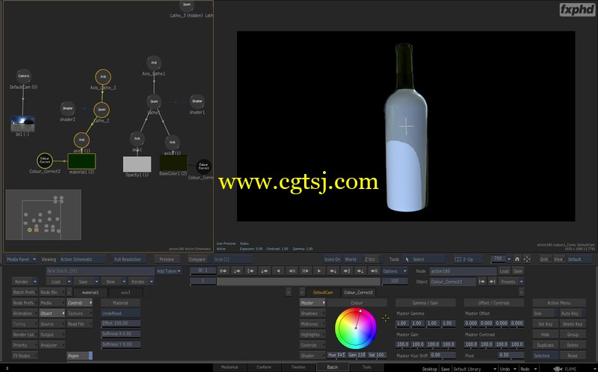Click the play forward button
Screen dimensions: 598x372
click(x=319, y=271)
